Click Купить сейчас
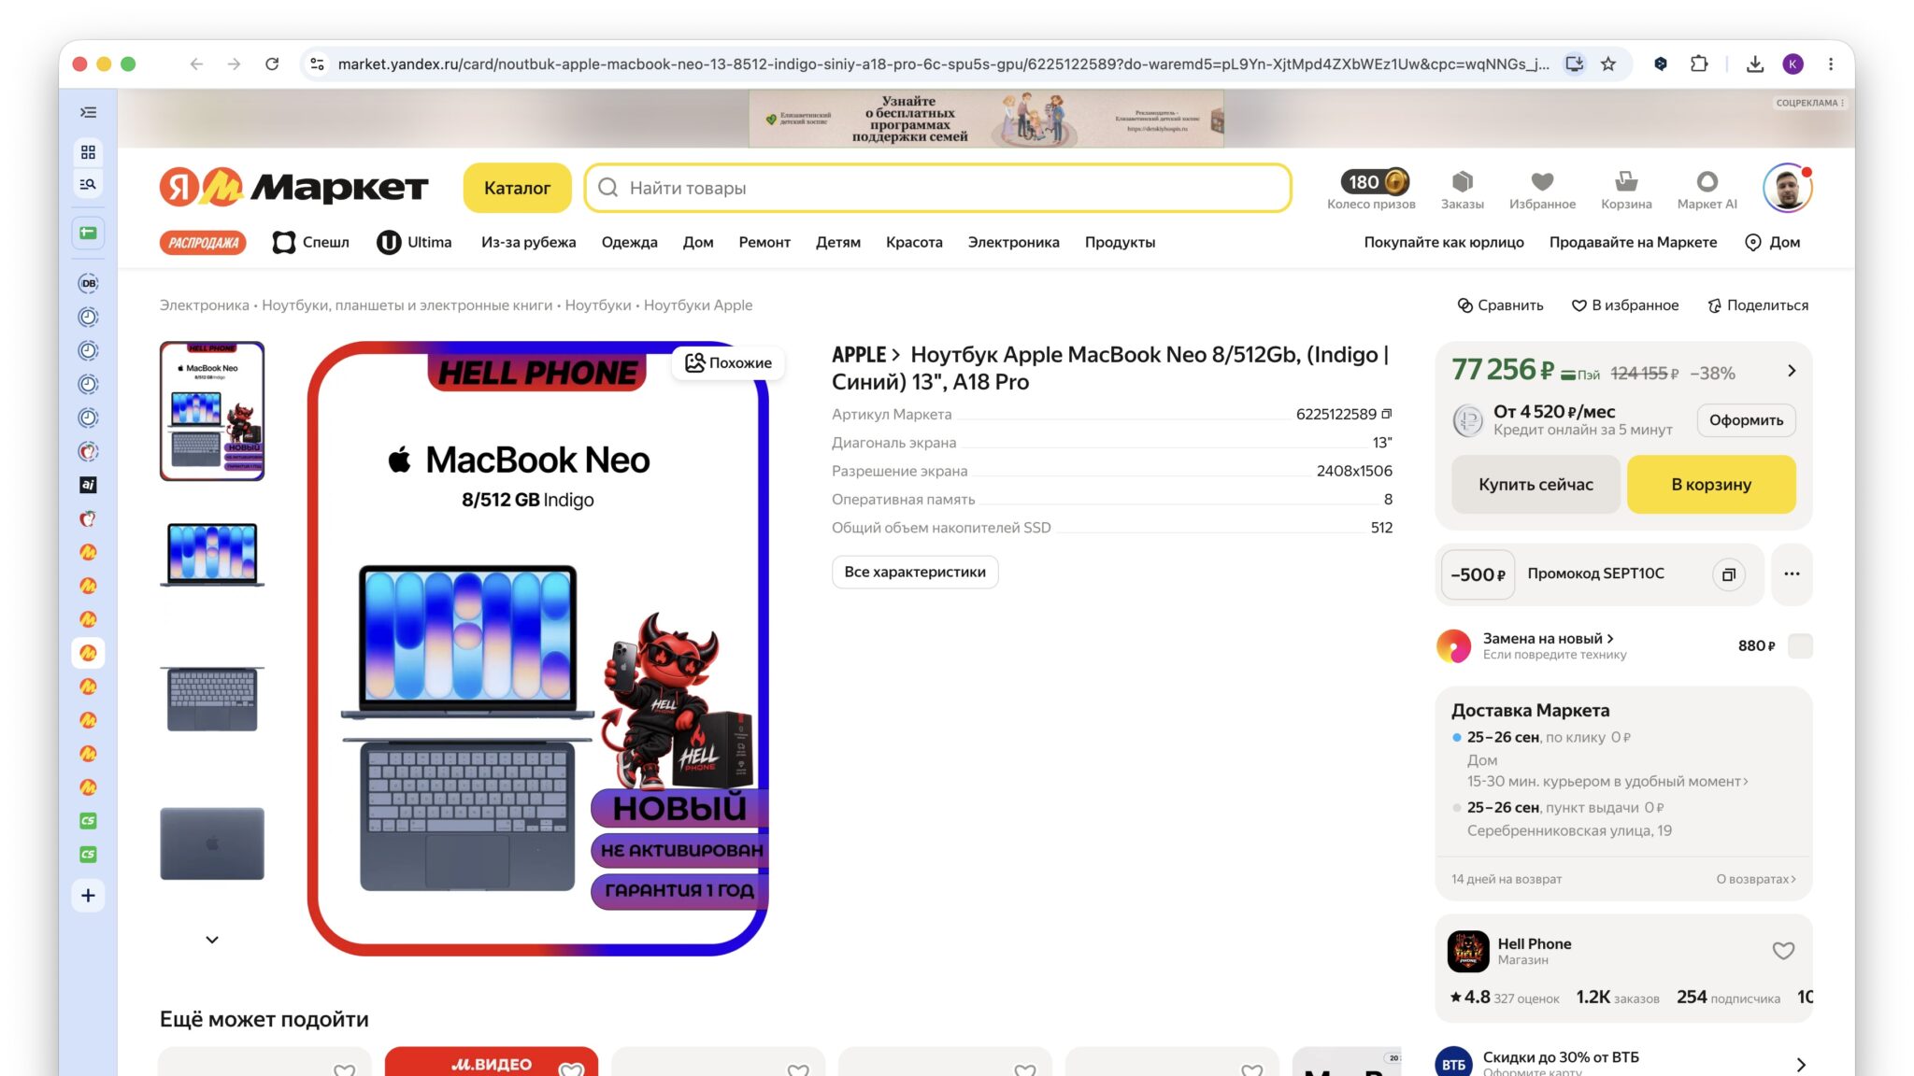Viewport: 1914px width, 1076px height. click(x=1535, y=485)
